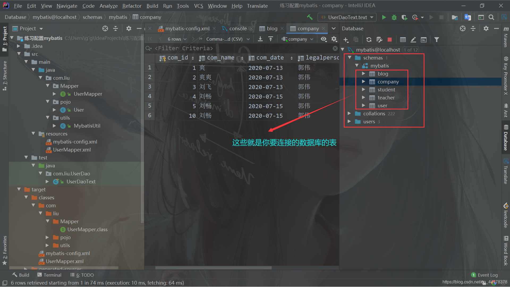Click the build hammer icon
This screenshot has height=287, width=510.
(x=310, y=17)
